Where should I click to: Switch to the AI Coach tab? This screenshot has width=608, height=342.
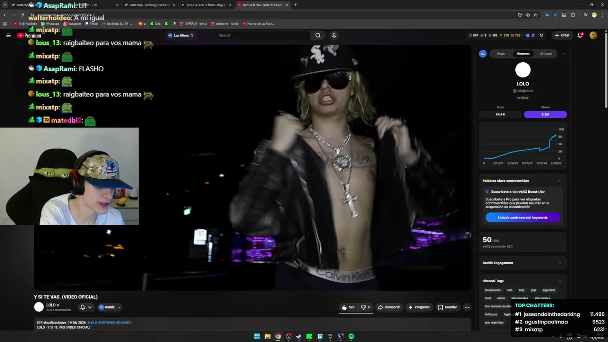click(x=546, y=54)
